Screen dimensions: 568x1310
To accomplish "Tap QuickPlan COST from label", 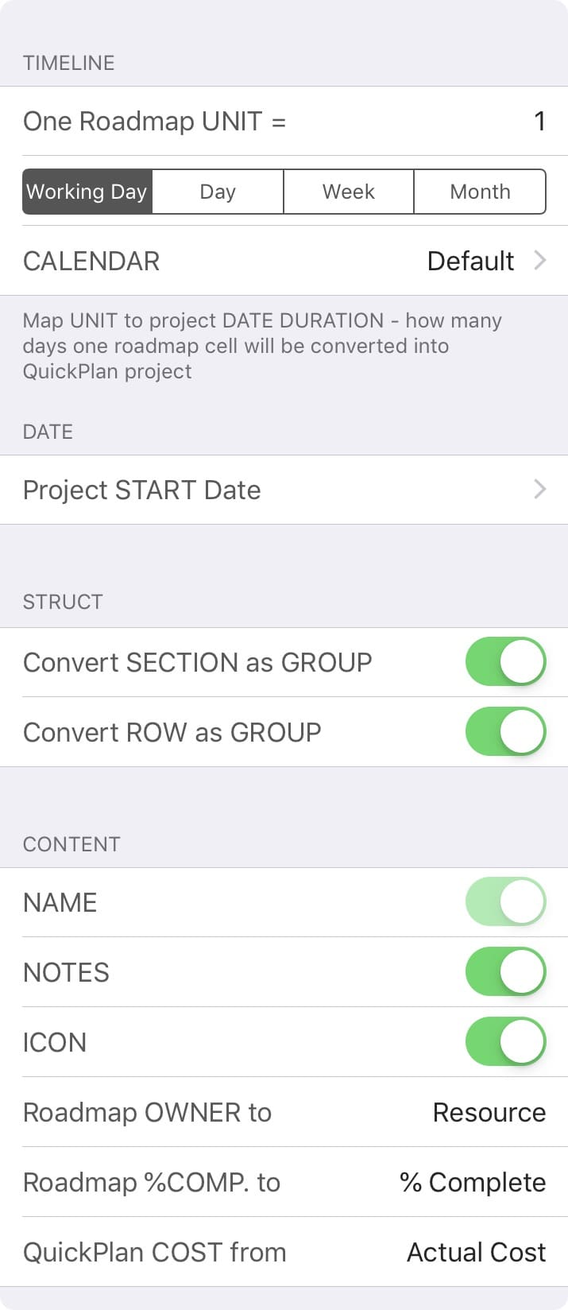I will tap(155, 1252).
